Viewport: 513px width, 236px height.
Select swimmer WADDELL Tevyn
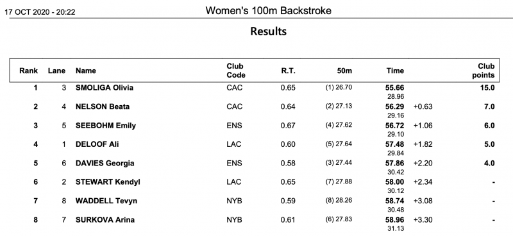coord(106,201)
